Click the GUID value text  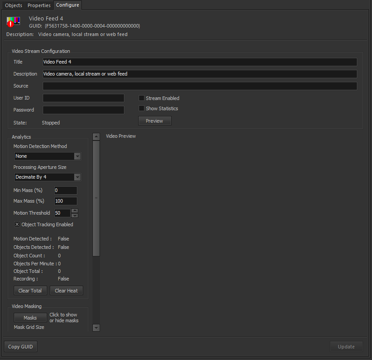92,26
